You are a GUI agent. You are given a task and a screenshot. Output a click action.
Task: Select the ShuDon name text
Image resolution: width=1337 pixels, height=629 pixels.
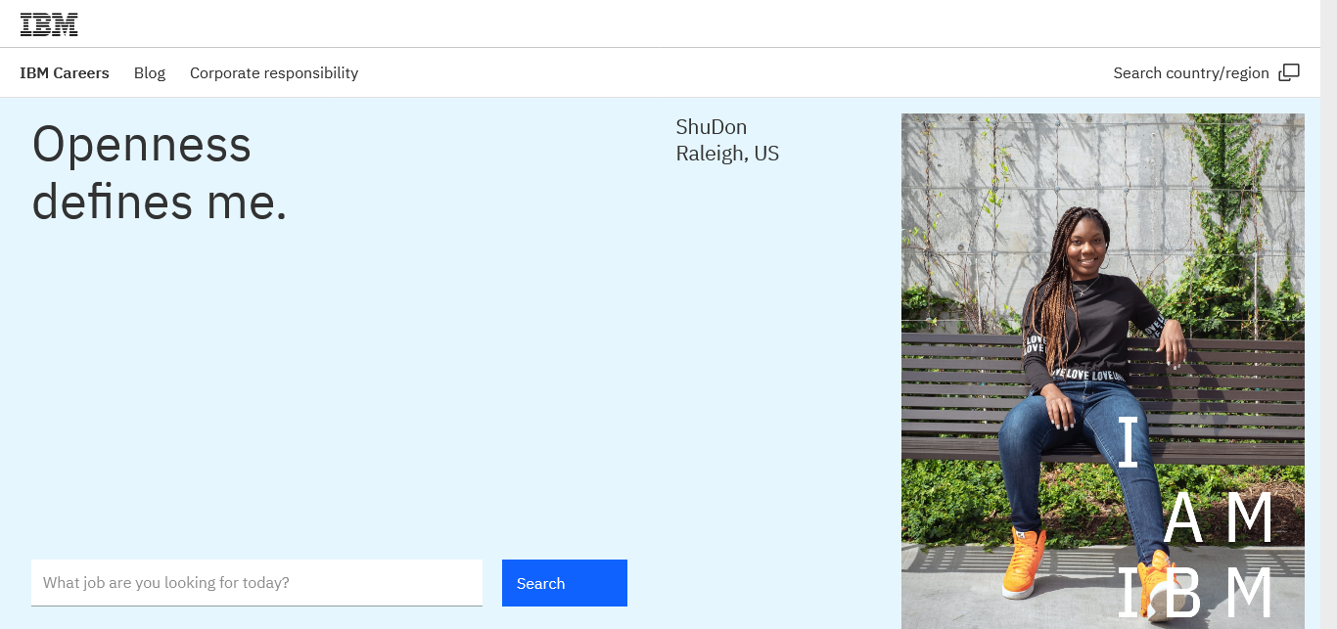pos(712,127)
